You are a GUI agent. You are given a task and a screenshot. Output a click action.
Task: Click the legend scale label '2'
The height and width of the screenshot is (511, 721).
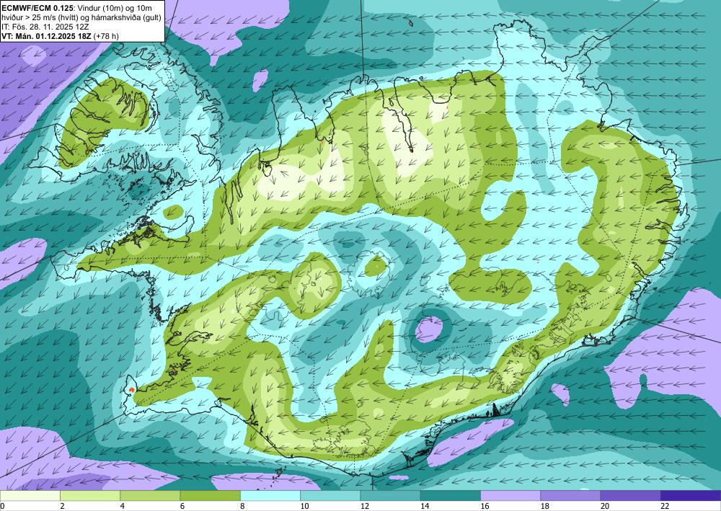pyautogui.click(x=62, y=506)
